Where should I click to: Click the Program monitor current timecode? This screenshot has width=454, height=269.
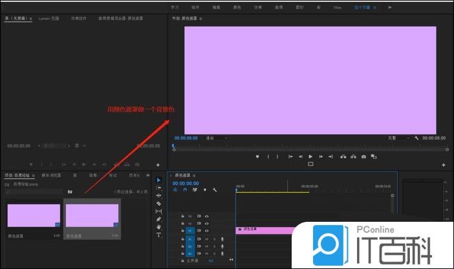tap(186, 138)
